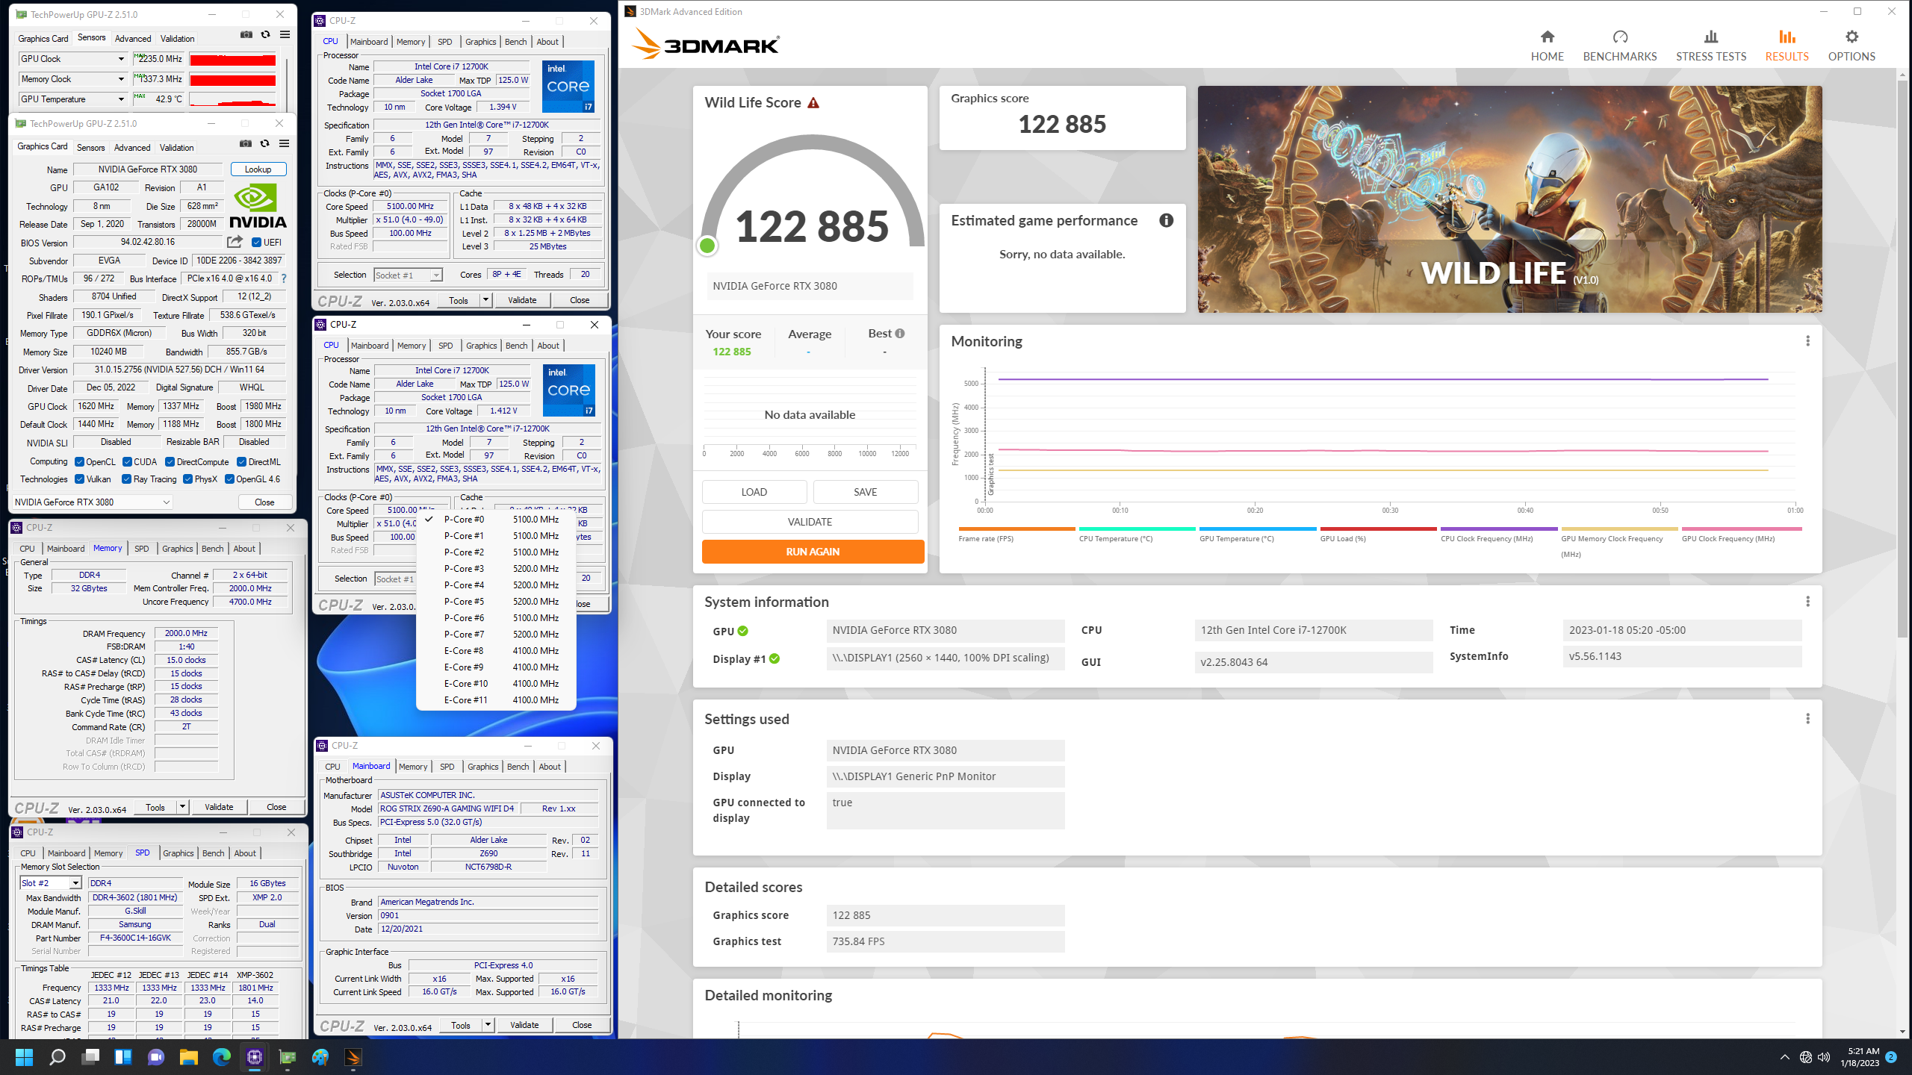The height and width of the screenshot is (1075, 1912).
Task: Open Slot #2 dropdown in CPU-Z SPD window
Action: tap(75, 883)
